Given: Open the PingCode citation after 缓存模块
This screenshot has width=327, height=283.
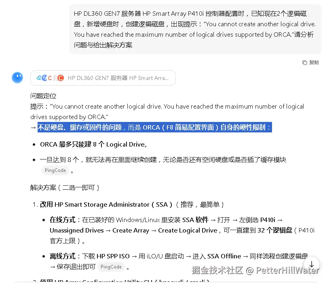Looking at the screenshot, I should pos(55,170).
